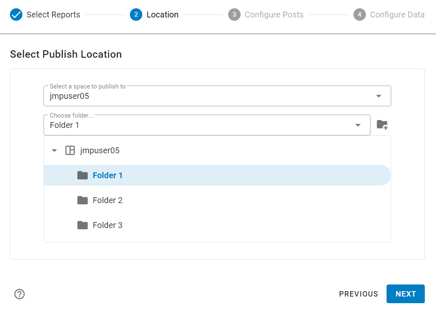Select the Folder 1 tree item
436x309 pixels.
tap(107, 175)
